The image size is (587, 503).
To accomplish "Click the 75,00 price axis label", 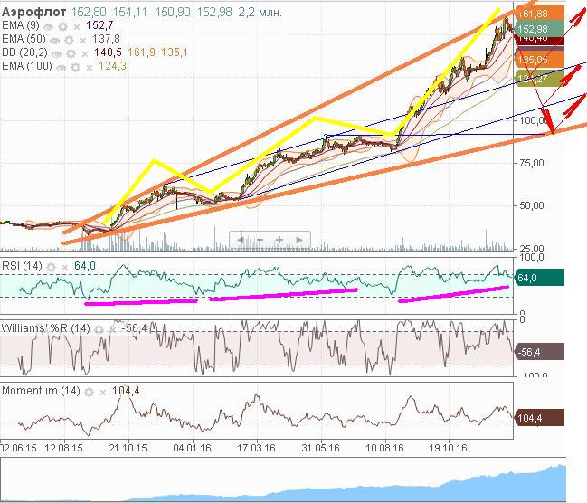I will click(531, 163).
